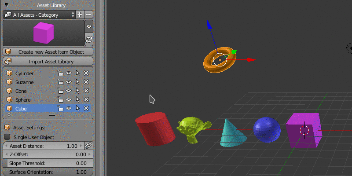
Task: Increase Z-Offset with right arrow
Action: [x=90, y=154]
